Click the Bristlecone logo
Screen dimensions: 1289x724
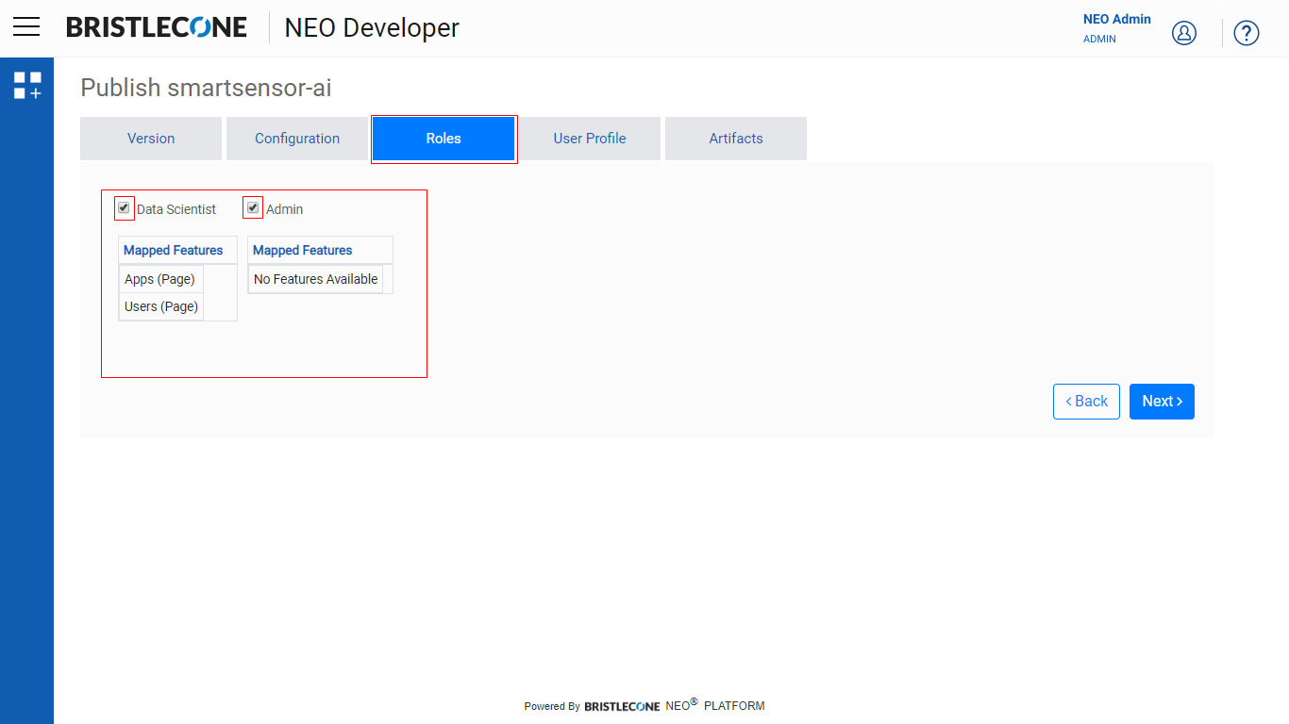(x=157, y=27)
